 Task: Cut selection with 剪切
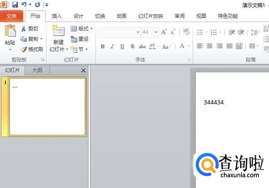tap(30, 29)
